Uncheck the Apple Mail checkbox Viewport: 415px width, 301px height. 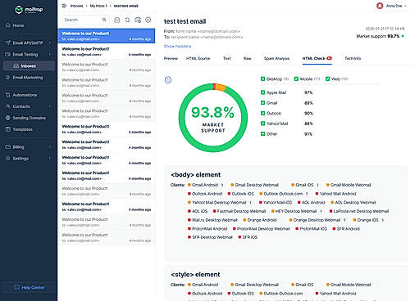coord(262,92)
